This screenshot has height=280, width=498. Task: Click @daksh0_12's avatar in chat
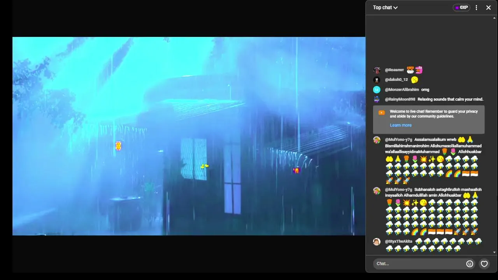pos(377,80)
